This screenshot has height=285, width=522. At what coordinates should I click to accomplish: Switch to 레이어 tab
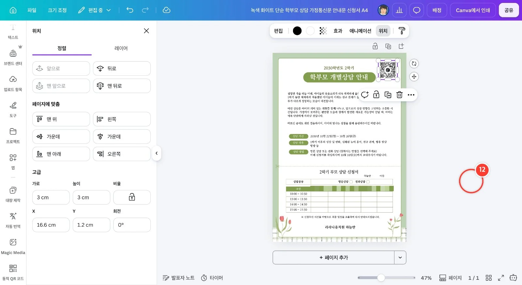coord(121,48)
